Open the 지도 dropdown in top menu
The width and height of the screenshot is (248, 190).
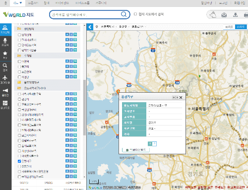point(17,3)
